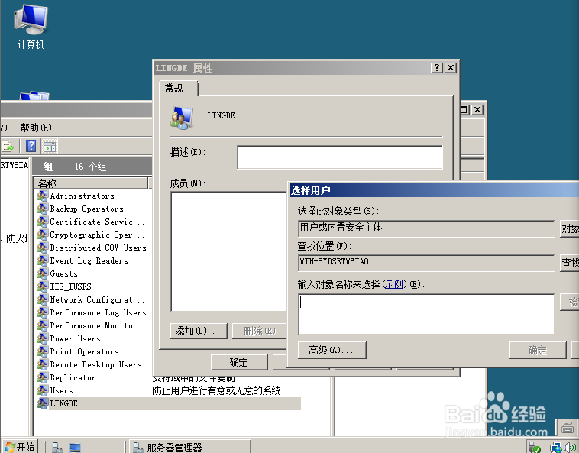Image resolution: width=579 pixels, height=453 pixels.
Task: Select the Power Users group icon
Action: pos(43,338)
